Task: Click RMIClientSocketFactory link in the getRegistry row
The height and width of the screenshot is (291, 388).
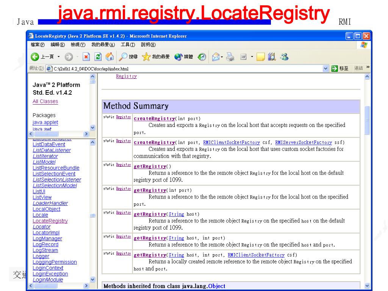Action: point(256,255)
